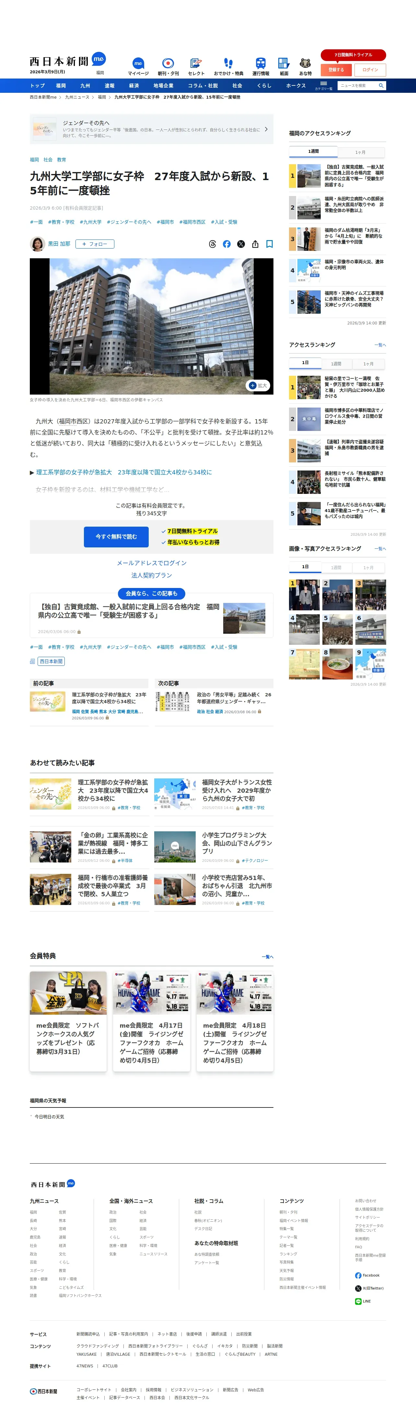Click the footer 西日本新聞 me logo
Screen dimensions: 416x1406
pos(52,1184)
